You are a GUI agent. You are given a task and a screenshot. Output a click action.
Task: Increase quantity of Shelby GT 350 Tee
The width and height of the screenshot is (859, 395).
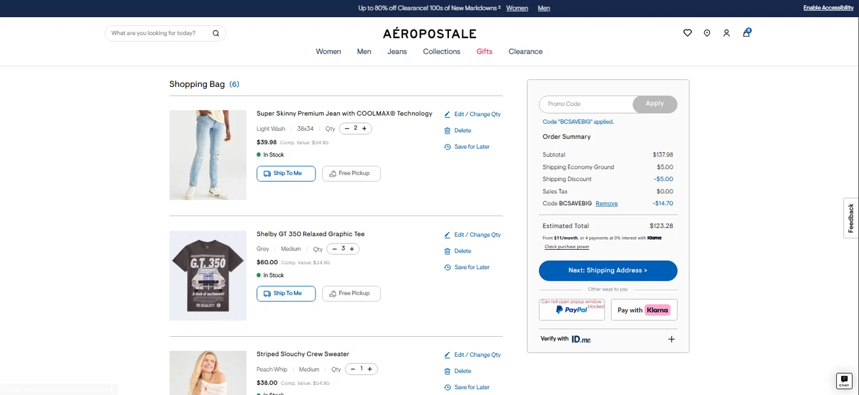(x=352, y=249)
